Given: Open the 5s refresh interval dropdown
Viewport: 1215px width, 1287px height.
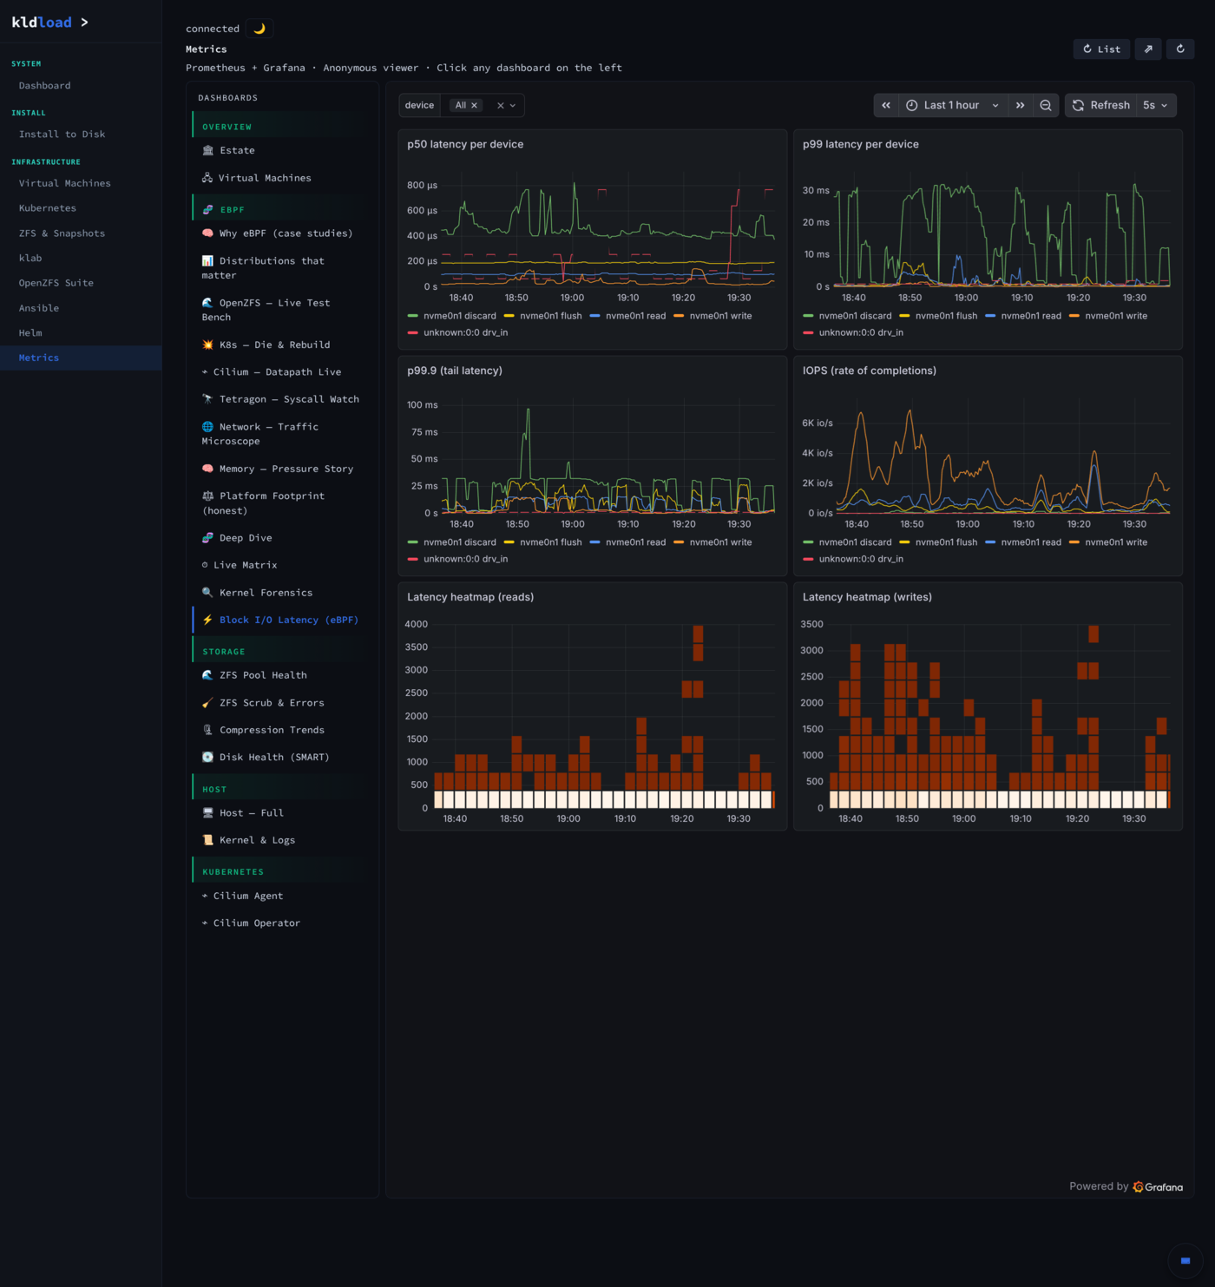Looking at the screenshot, I should coord(1156,105).
